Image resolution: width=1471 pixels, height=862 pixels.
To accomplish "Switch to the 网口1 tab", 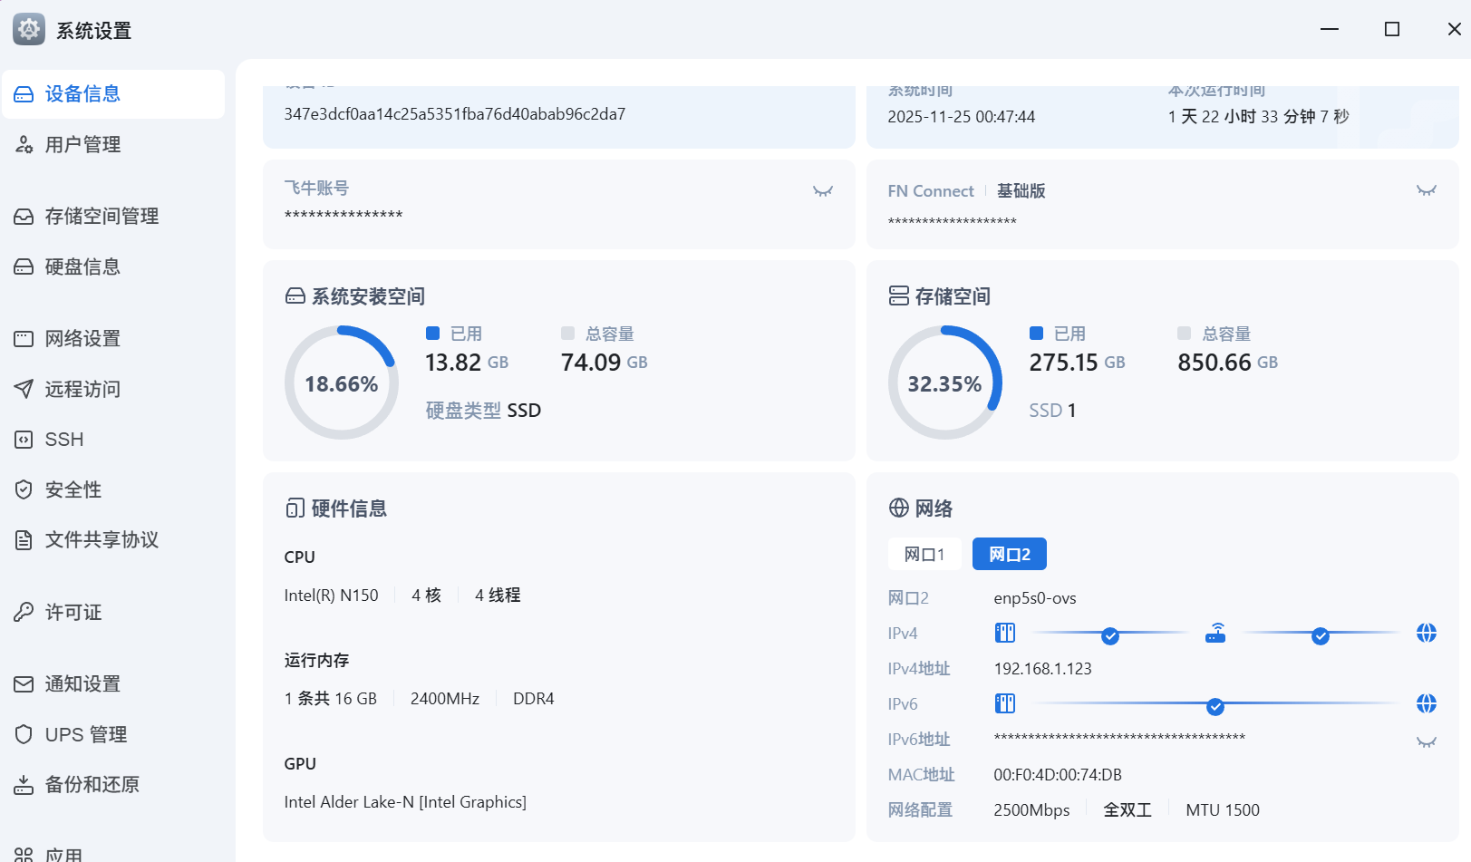I will click(x=924, y=554).
